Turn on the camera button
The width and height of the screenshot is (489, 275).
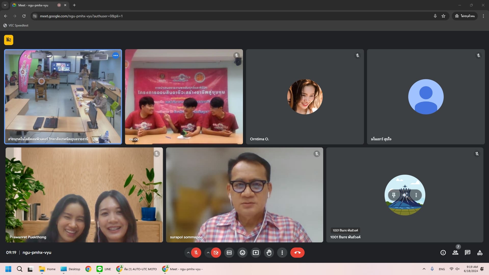216,253
